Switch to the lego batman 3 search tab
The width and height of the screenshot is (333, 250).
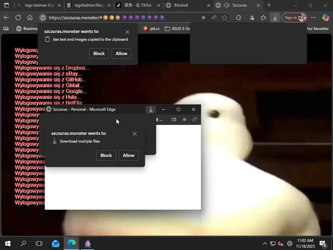point(39,5)
